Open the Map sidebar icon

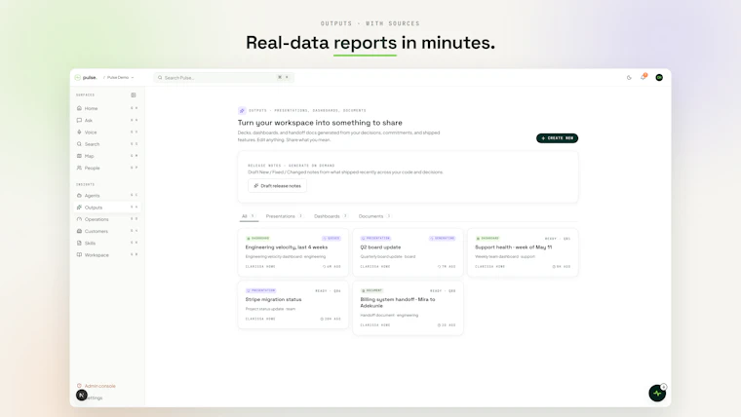coord(79,156)
